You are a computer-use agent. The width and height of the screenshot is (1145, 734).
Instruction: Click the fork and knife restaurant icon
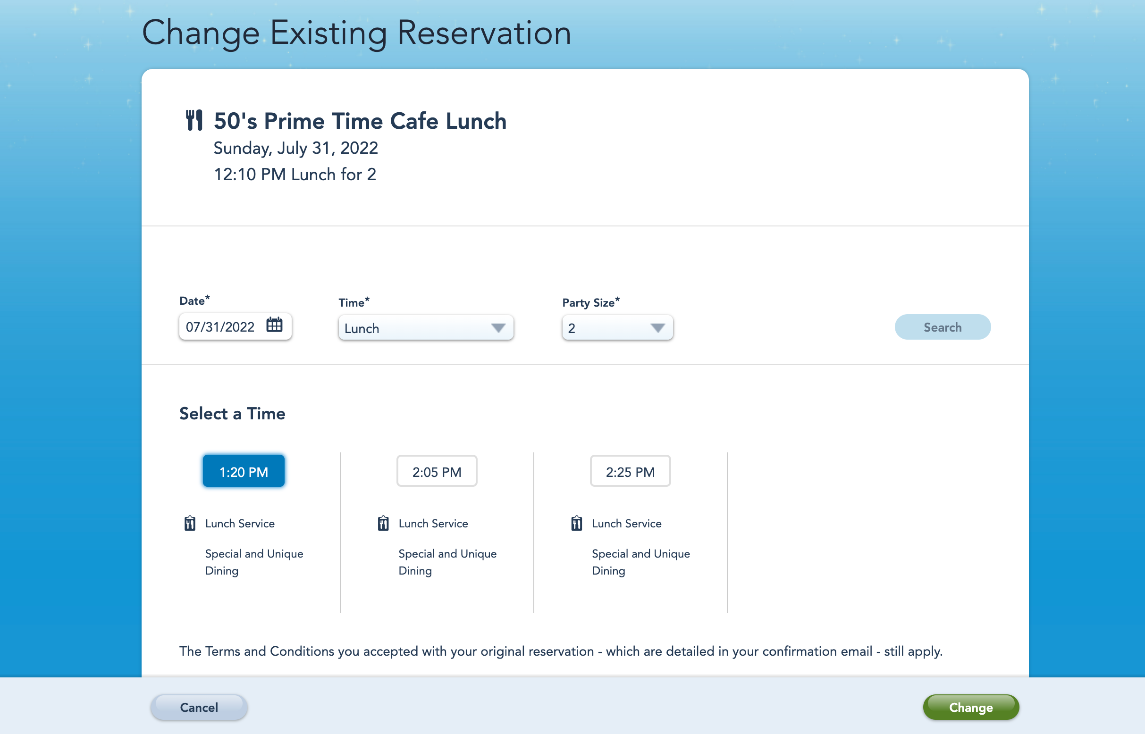pyautogui.click(x=194, y=120)
